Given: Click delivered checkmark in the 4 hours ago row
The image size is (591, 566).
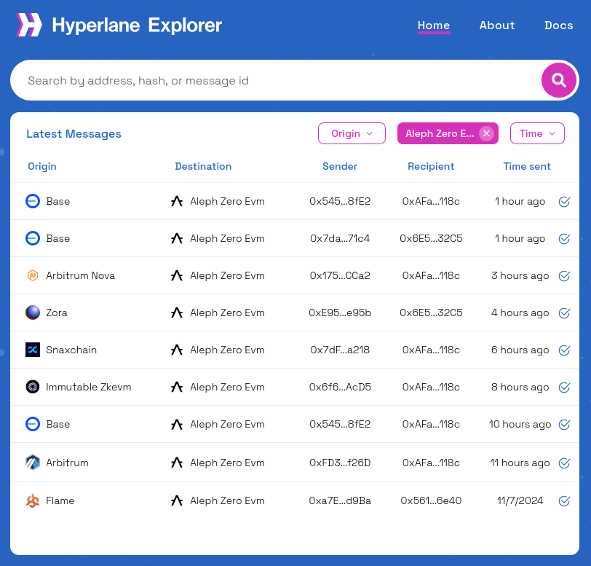Looking at the screenshot, I should [x=564, y=313].
